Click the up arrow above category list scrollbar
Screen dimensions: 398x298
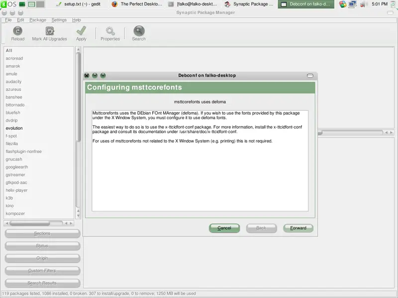click(78, 49)
